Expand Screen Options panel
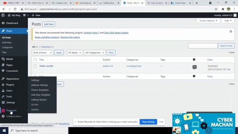 [208, 21]
